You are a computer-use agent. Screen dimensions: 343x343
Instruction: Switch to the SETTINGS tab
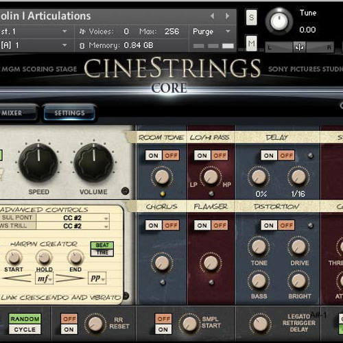tap(69, 113)
